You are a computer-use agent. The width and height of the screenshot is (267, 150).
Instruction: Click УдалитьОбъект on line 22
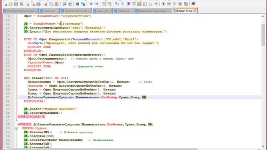point(40,62)
